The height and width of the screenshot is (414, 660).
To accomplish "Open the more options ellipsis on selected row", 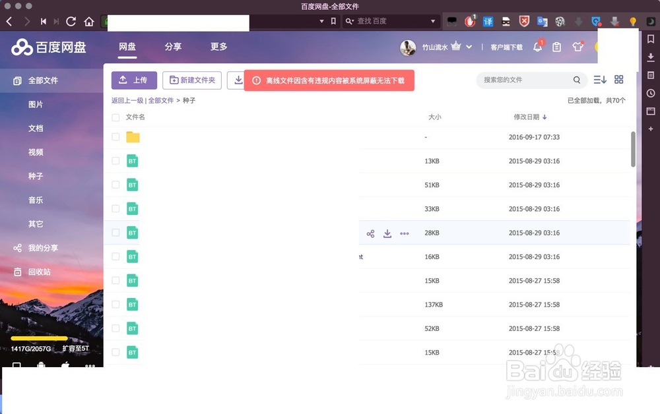I will 405,233.
